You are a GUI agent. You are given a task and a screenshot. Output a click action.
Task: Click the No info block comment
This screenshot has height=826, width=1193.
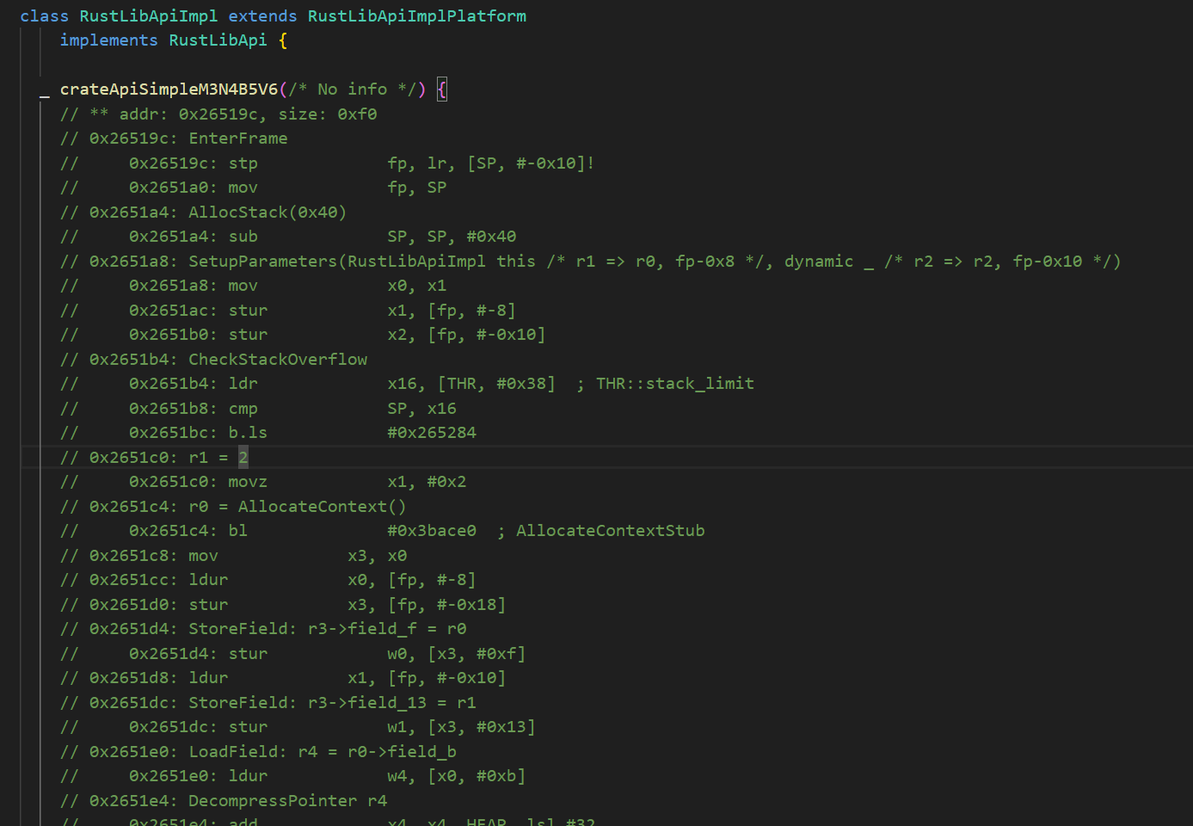[353, 89]
